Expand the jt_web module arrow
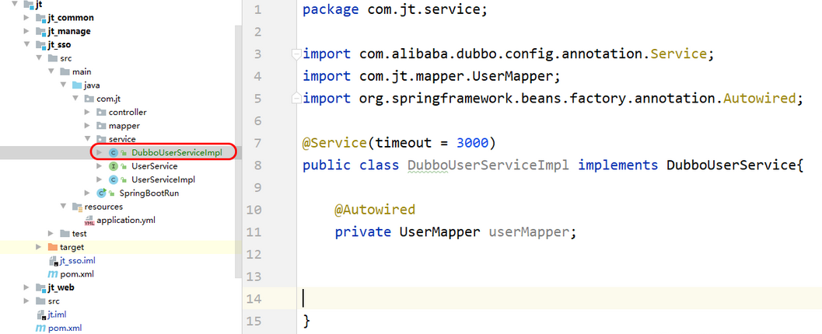Screen dimensions: 822x334 pyautogui.click(x=26, y=288)
